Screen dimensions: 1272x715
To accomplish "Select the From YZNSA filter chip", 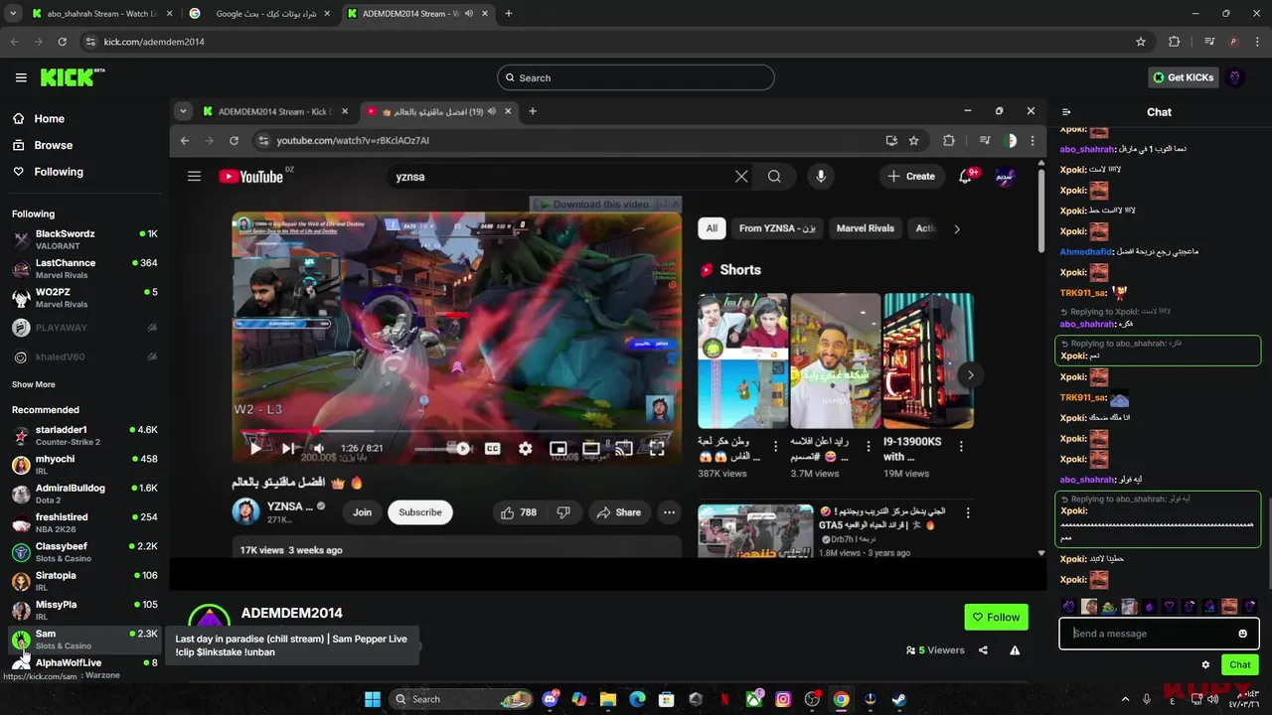I will tap(777, 228).
